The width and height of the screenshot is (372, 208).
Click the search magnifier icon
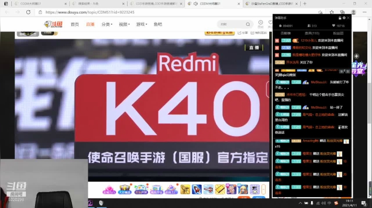coord(247,24)
